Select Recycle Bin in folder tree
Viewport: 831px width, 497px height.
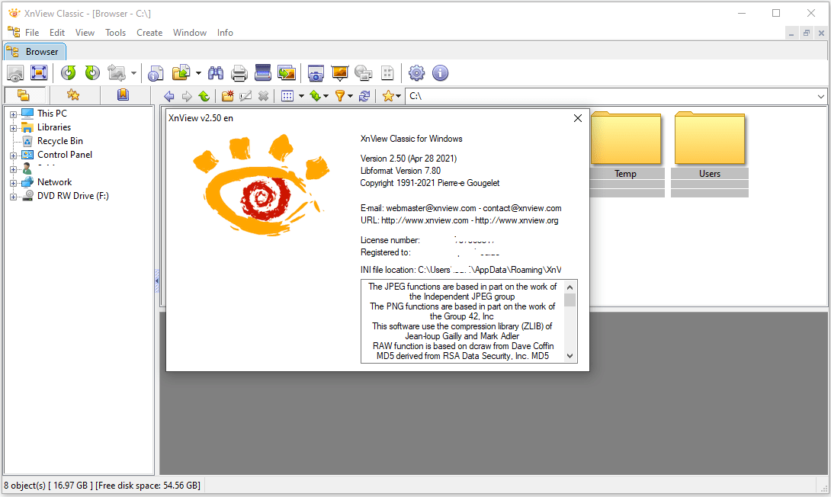(x=60, y=141)
